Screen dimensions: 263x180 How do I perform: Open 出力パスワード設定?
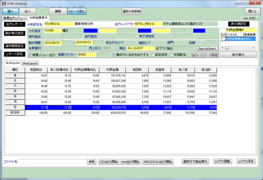[x=205, y=55]
